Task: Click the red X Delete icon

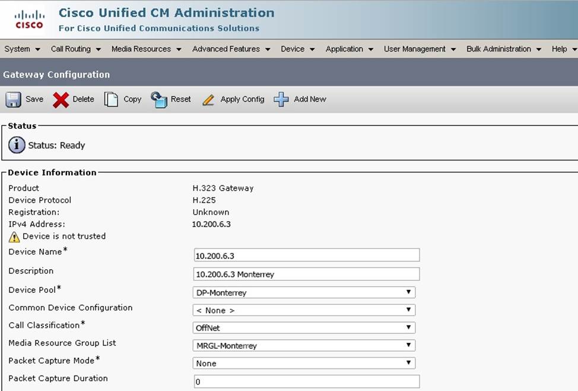Action: click(61, 100)
